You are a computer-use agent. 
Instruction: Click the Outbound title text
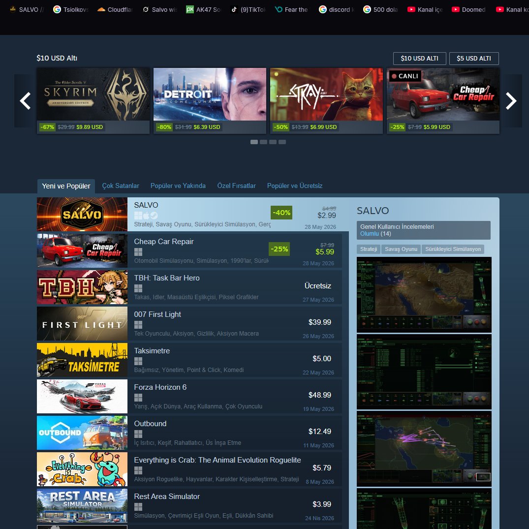point(150,424)
